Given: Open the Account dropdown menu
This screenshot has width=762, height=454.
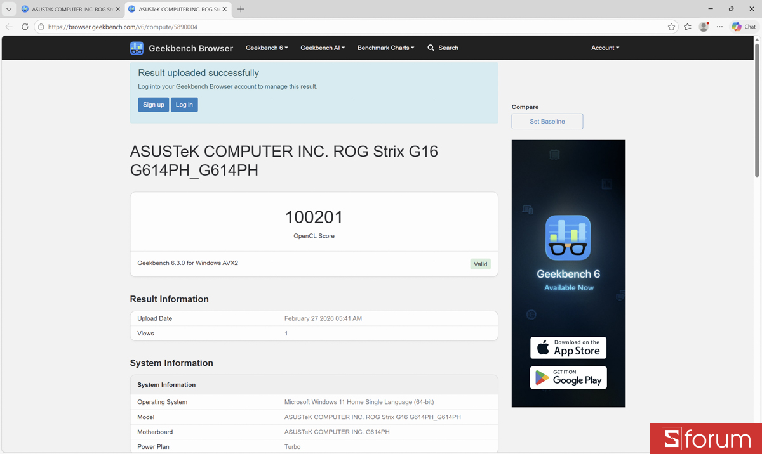Looking at the screenshot, I should (x=605, y=48).
